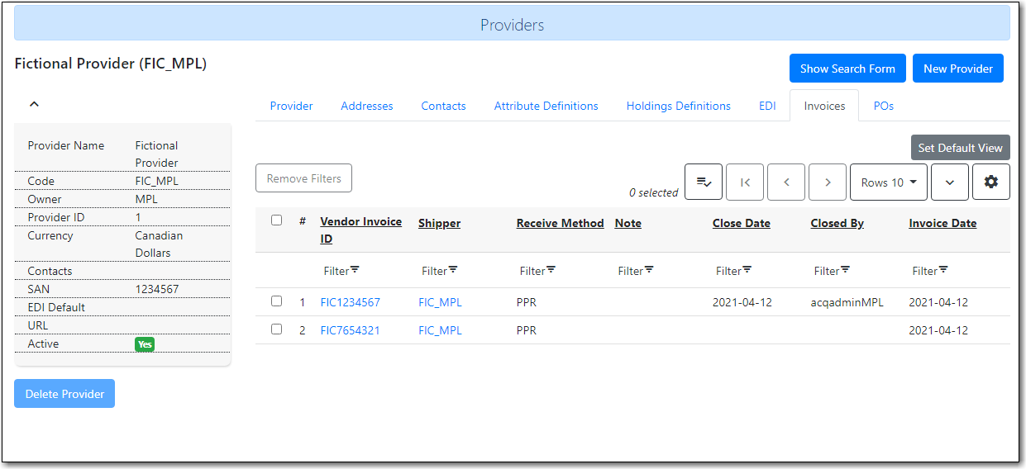Sort by Invoice Date column header
The width and height of the screenshot is (1026, 469).
tap(942, 223)
